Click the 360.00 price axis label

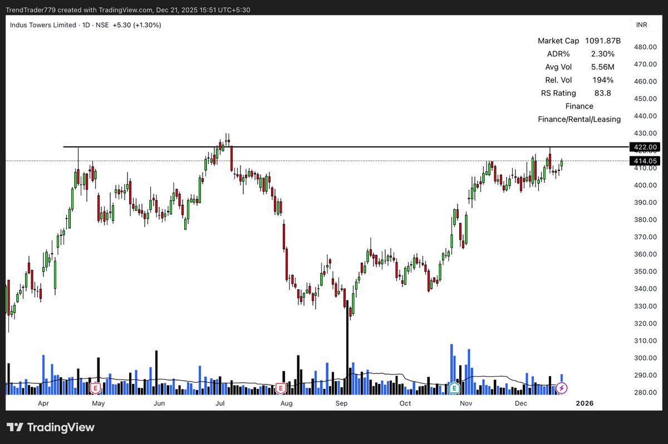(x=645, y=254)
